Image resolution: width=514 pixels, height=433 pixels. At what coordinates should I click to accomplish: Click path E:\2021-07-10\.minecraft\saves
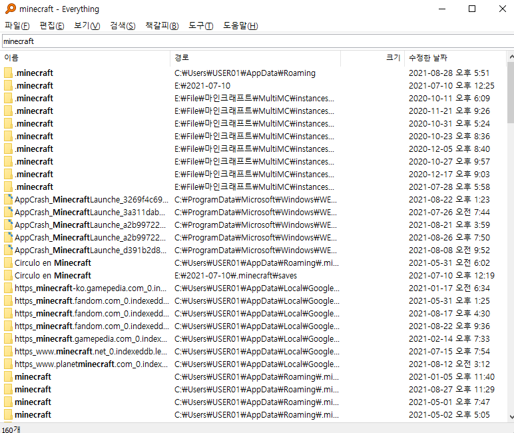pyautogui.click(x=236, y=276)
